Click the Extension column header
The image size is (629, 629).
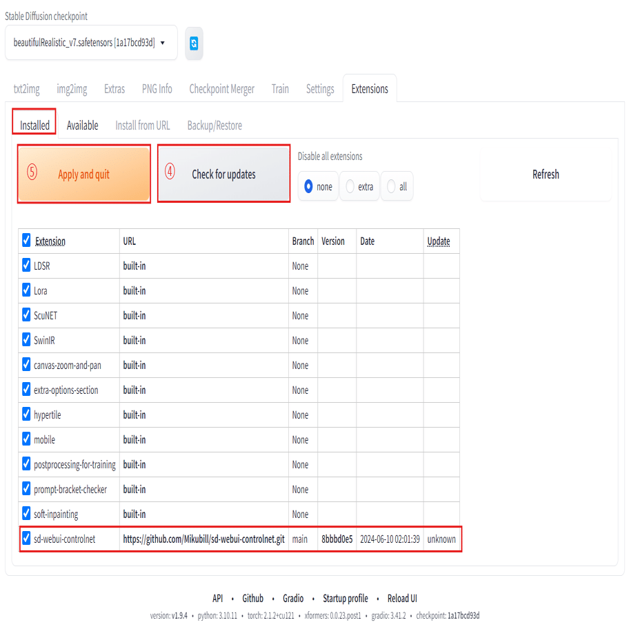coord(50,241)
